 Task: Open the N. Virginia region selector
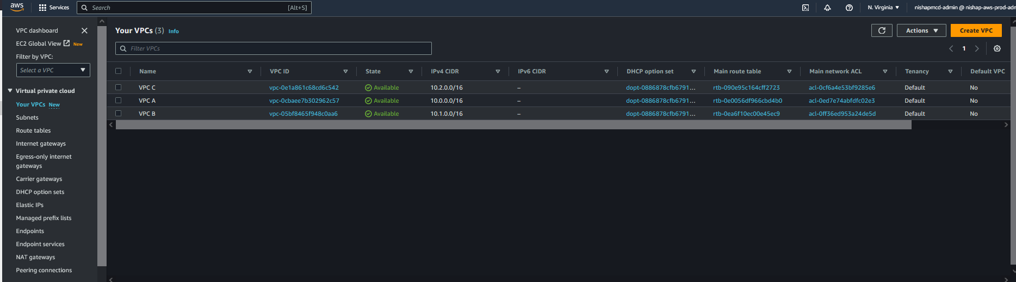[883, 8]
